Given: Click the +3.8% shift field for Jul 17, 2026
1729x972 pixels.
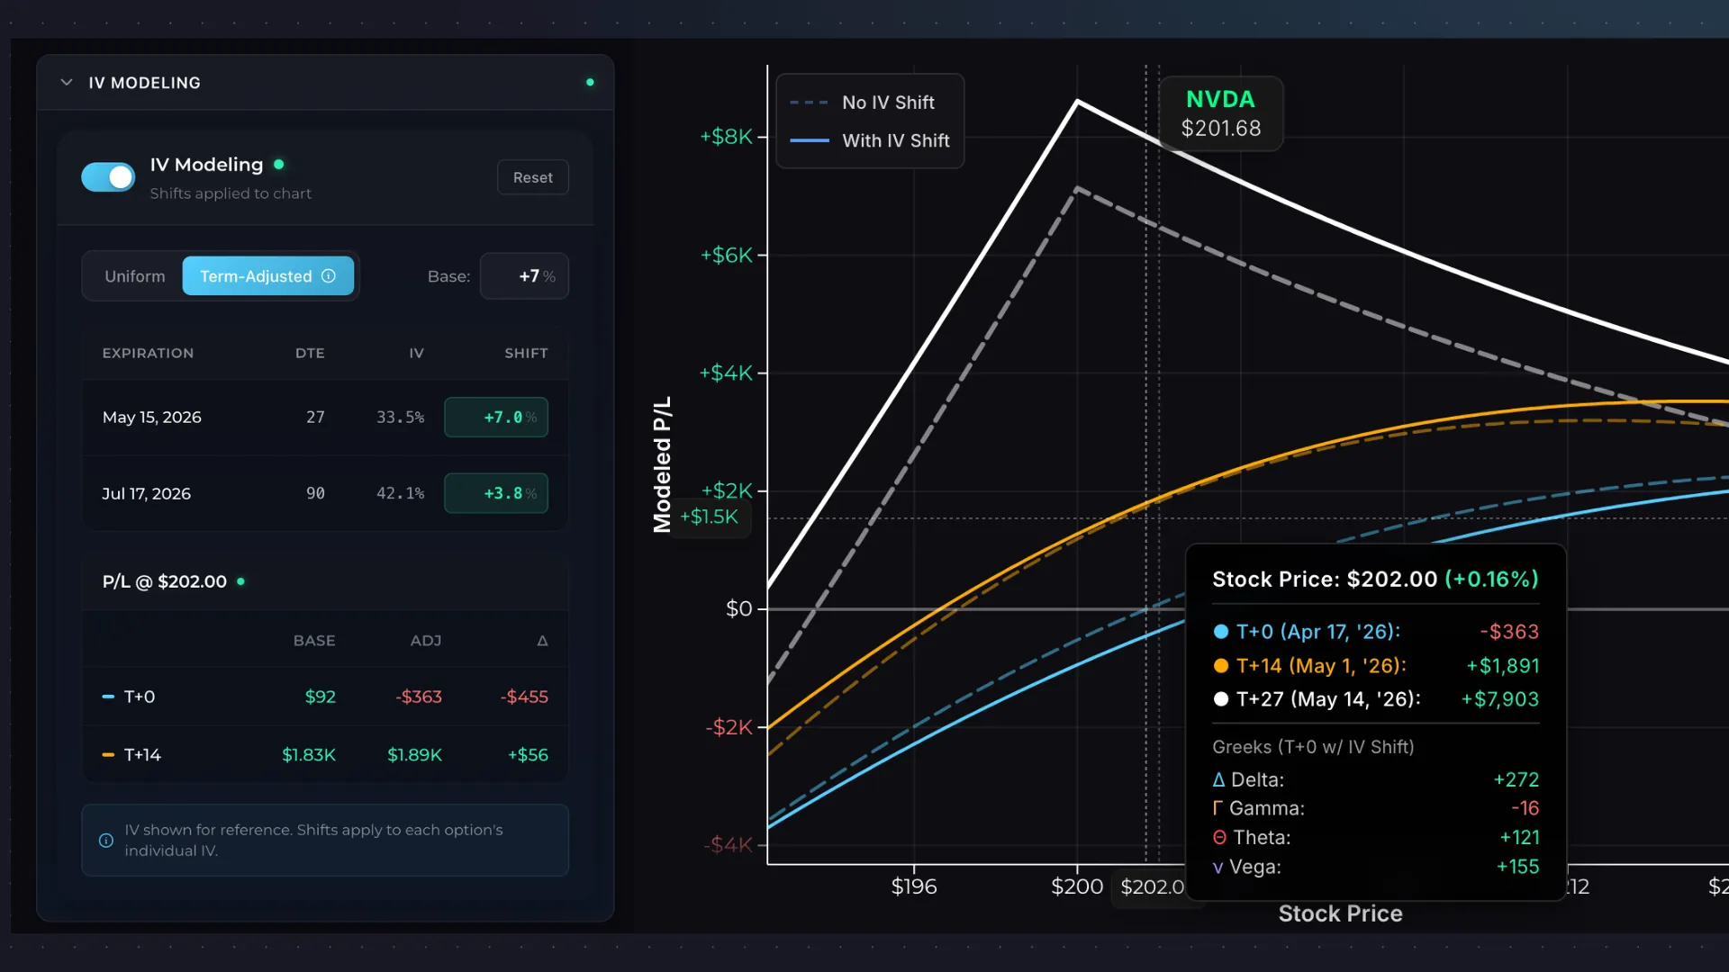Looking at the screenshot, I should (x=496, y=493).
